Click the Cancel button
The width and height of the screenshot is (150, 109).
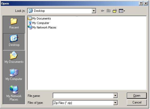[137, 102]
